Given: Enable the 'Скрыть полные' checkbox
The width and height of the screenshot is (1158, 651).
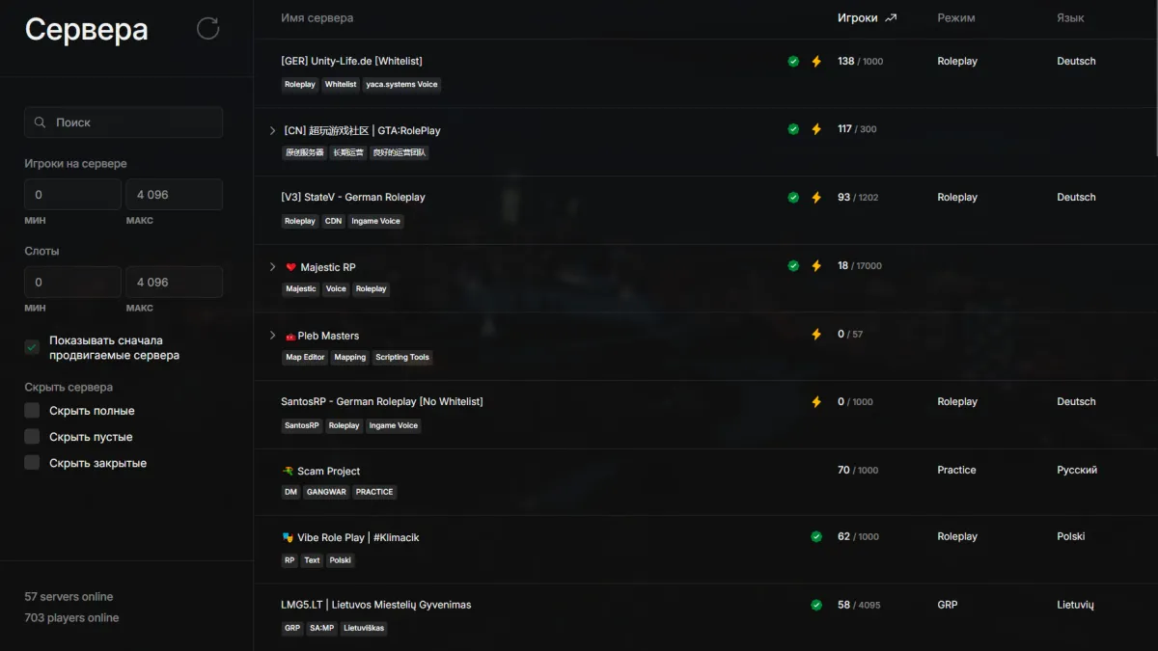Looking at the screenshot, I should (33, 411).
